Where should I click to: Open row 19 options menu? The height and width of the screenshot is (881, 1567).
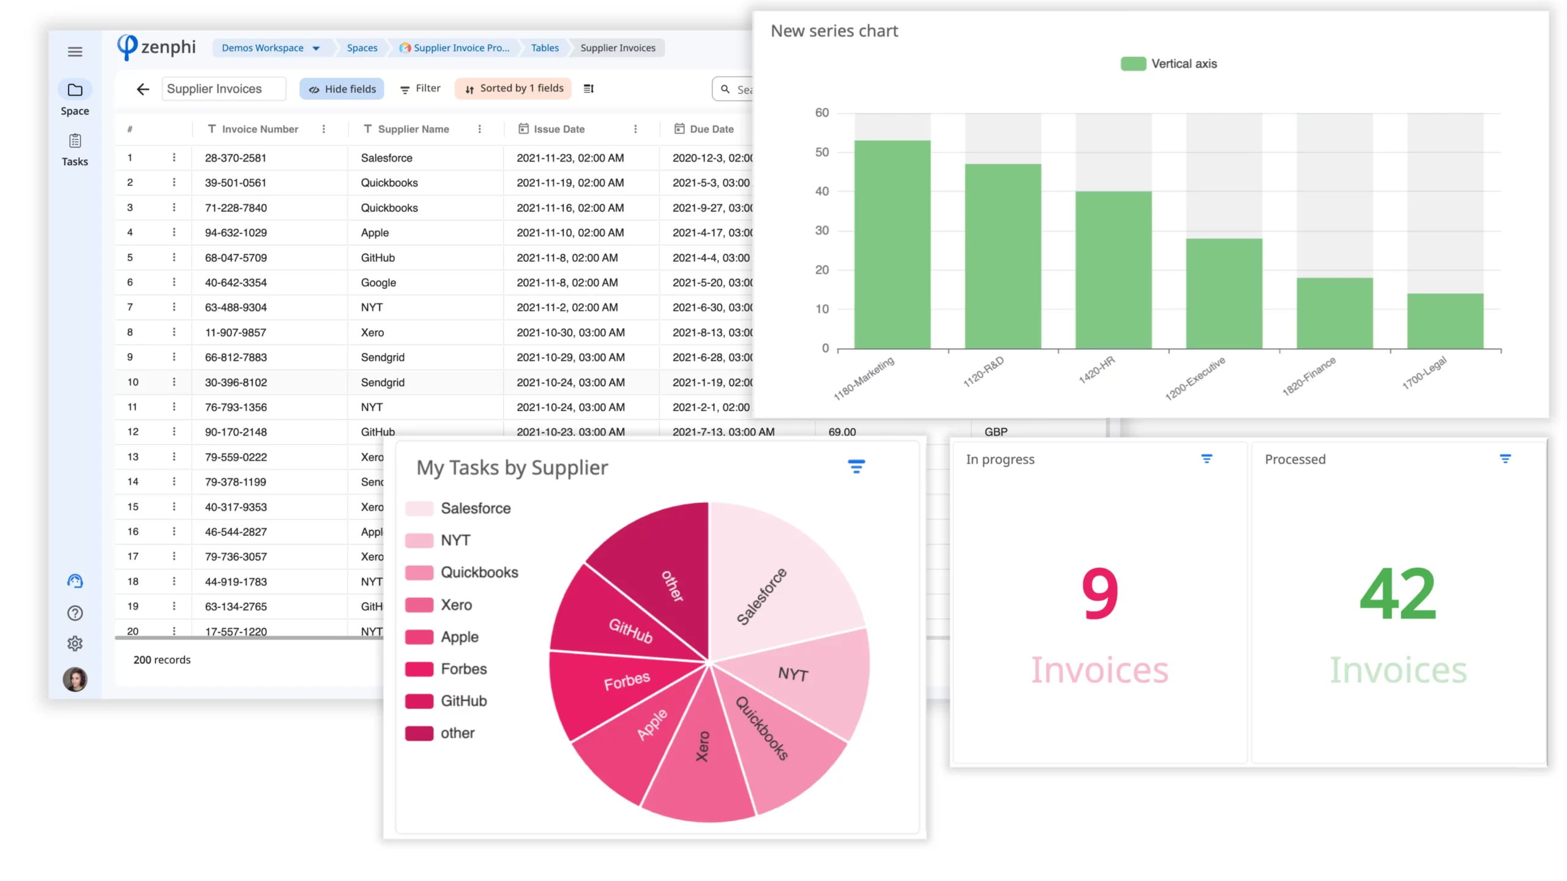(x=174, y=606)
